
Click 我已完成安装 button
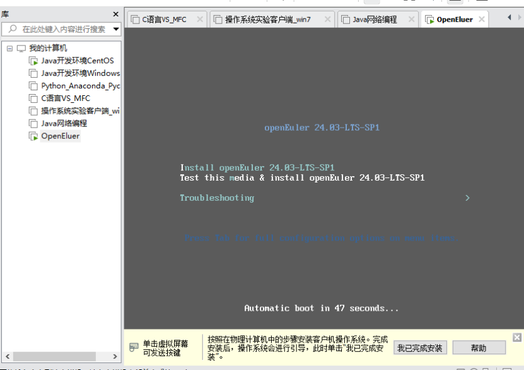tap(420, 349)
